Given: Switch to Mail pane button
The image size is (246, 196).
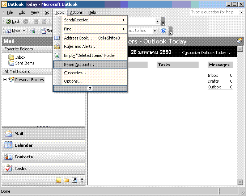Looking at the screenshot, I should pyautogui.click(x=44, y=134).
